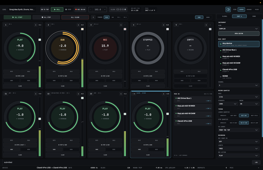Click loop 1 PLAY circular dial
Image resolution: width=263 pixels, height=170 pixels.
tap(20, 48)
